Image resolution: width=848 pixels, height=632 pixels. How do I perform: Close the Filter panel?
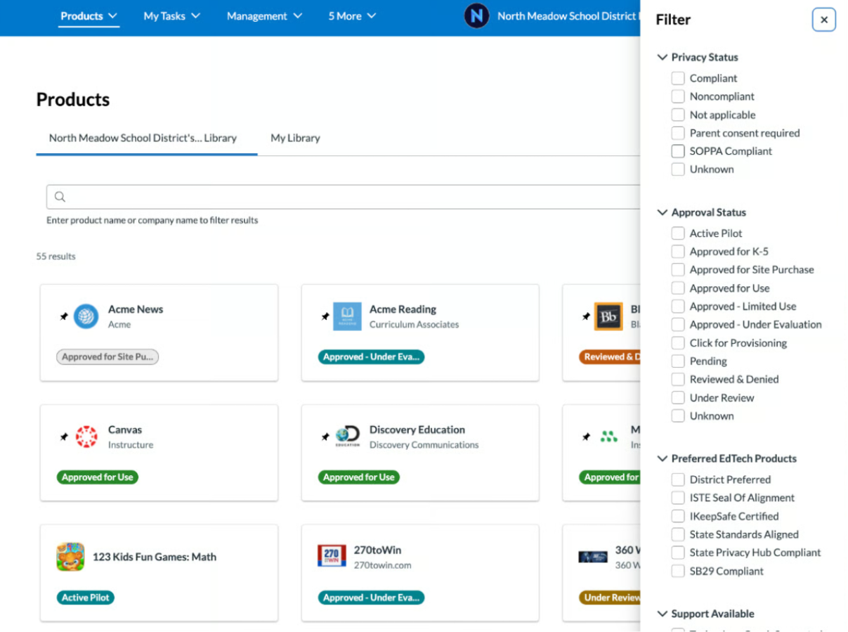[824, 20]
